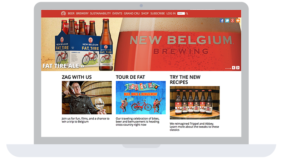Click the New Belgium logo icon in navbar
The width and height of the screenshot is (286, 160).
click(x=63, y=14)
